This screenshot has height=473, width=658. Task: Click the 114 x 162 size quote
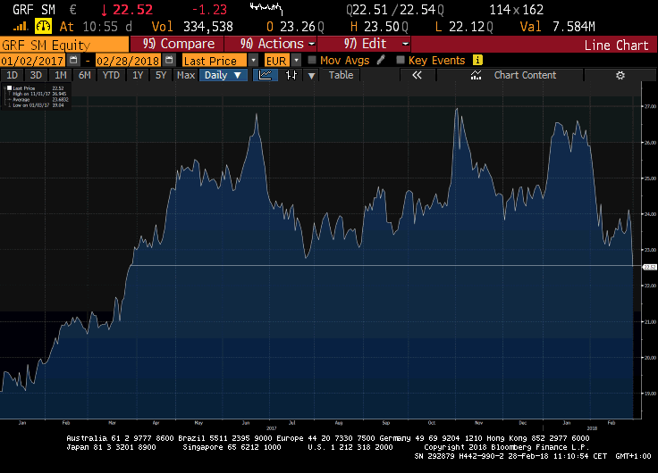click(516, 10)
